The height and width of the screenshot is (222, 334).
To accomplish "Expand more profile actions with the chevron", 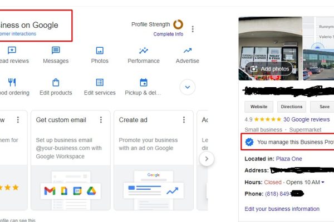I will [x=188, y=87].
